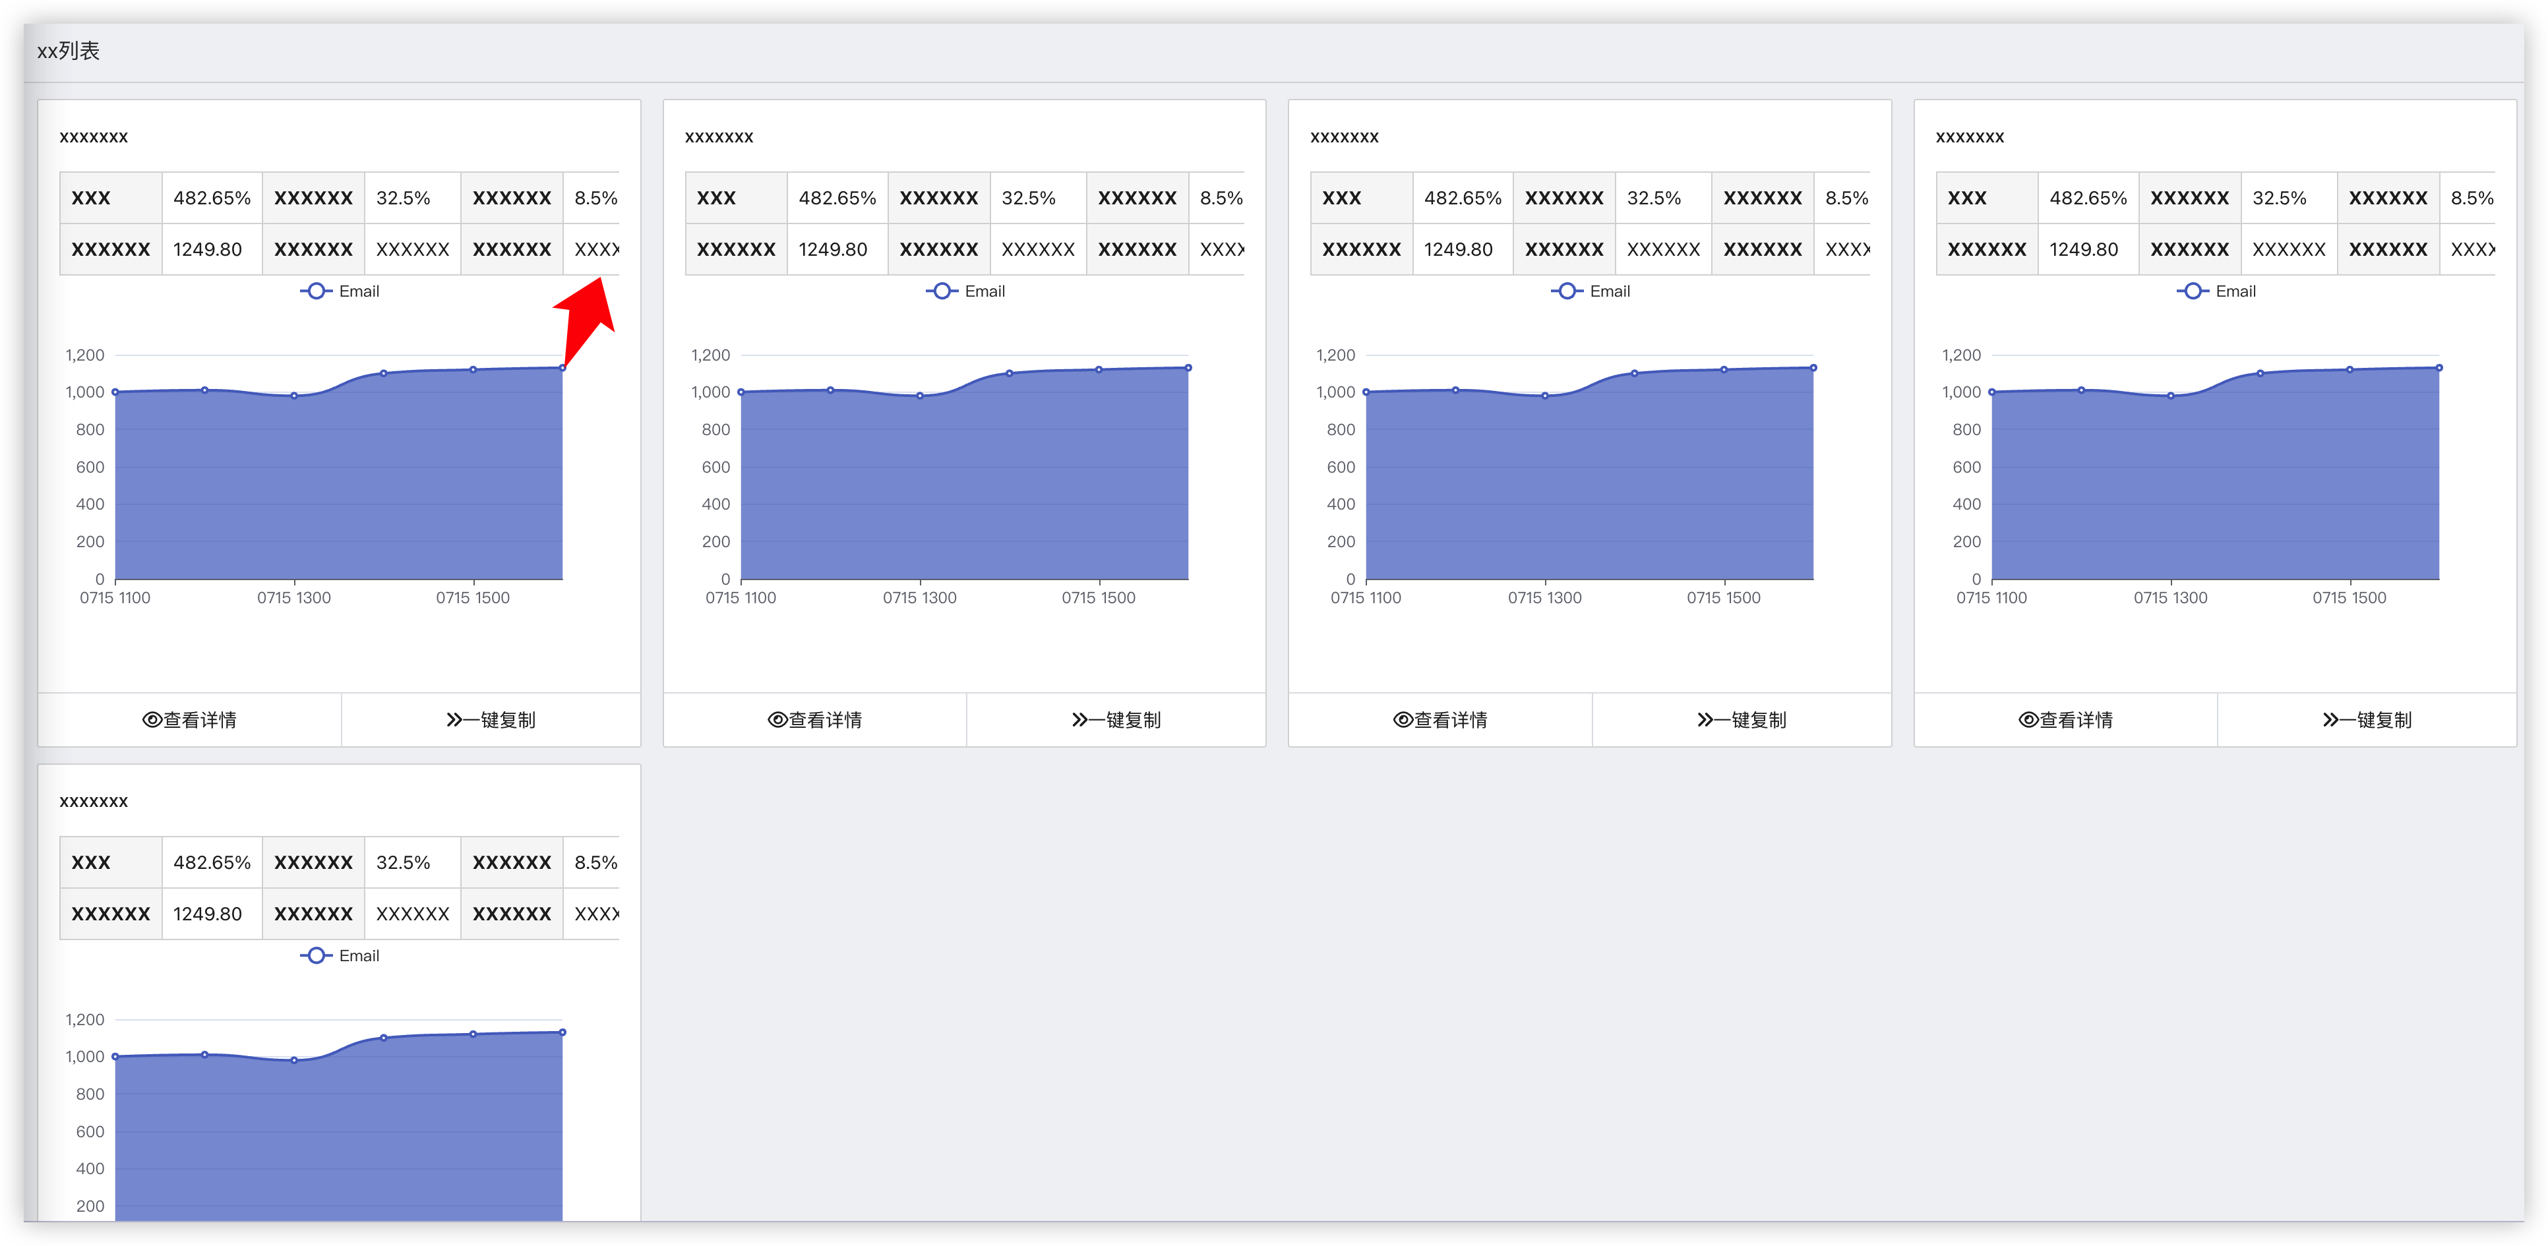Open 查看详情 on the fourth card
Image resolution: width=2548 pixels, height=1246 pixels.
coord(2065,720)
